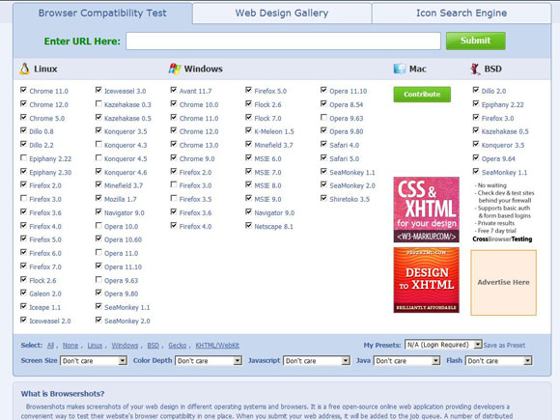This screenshot has height=420, width=560.
Task: Select BSD browsers link
Action: pyautogui.click(x=153, y=346)
